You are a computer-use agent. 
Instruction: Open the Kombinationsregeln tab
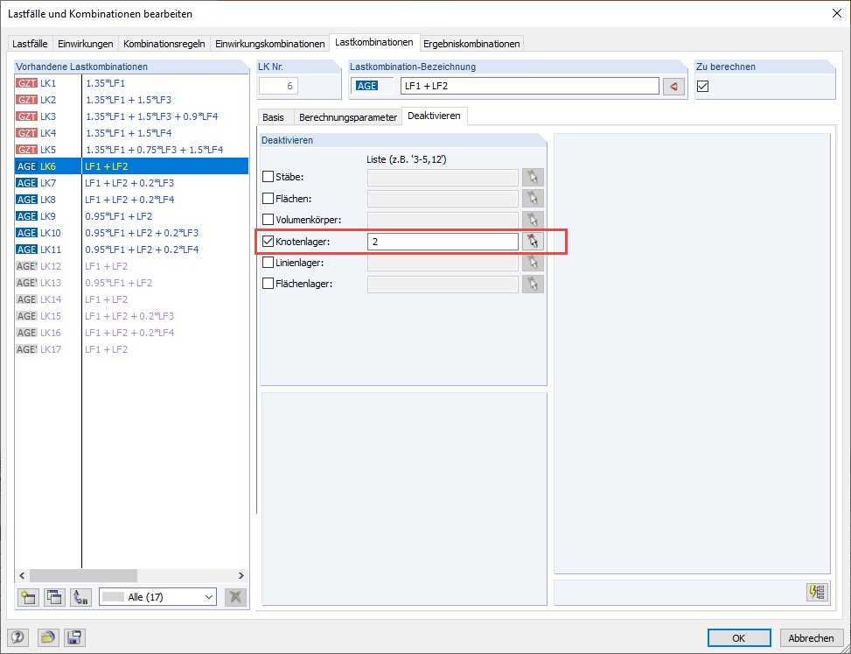[164, 44]
